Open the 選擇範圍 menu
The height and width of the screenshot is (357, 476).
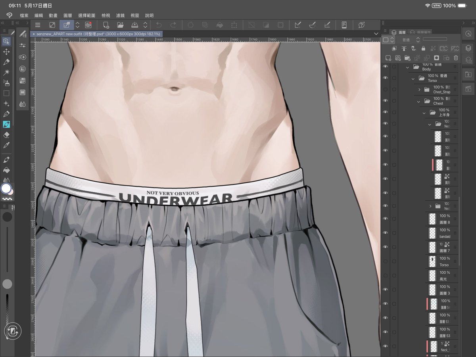[87, 15]
